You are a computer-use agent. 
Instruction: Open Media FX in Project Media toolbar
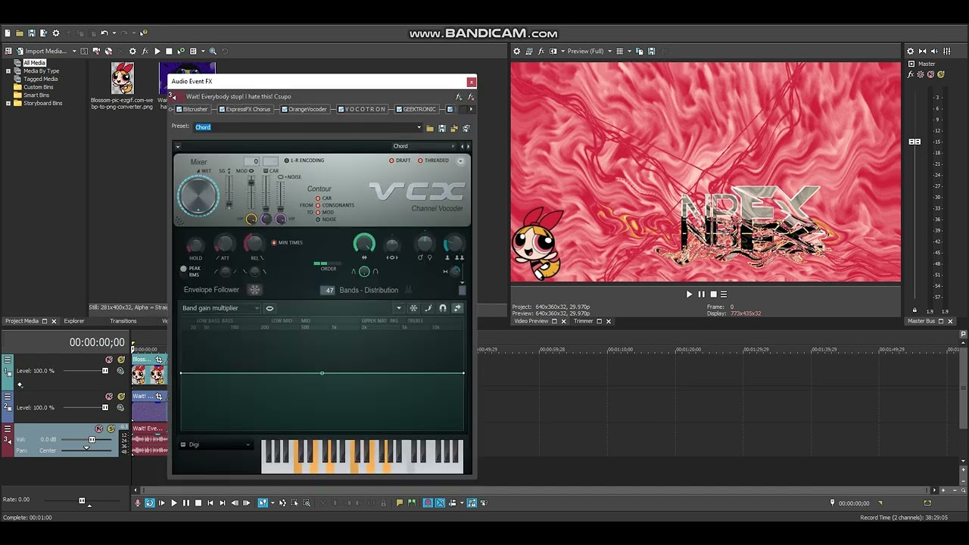click(x=145, y=51)
